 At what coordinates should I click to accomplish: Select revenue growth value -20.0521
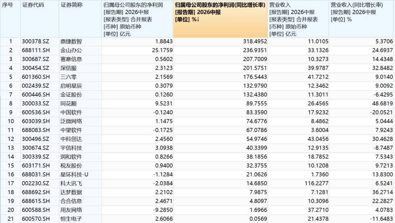click(381, 112)
